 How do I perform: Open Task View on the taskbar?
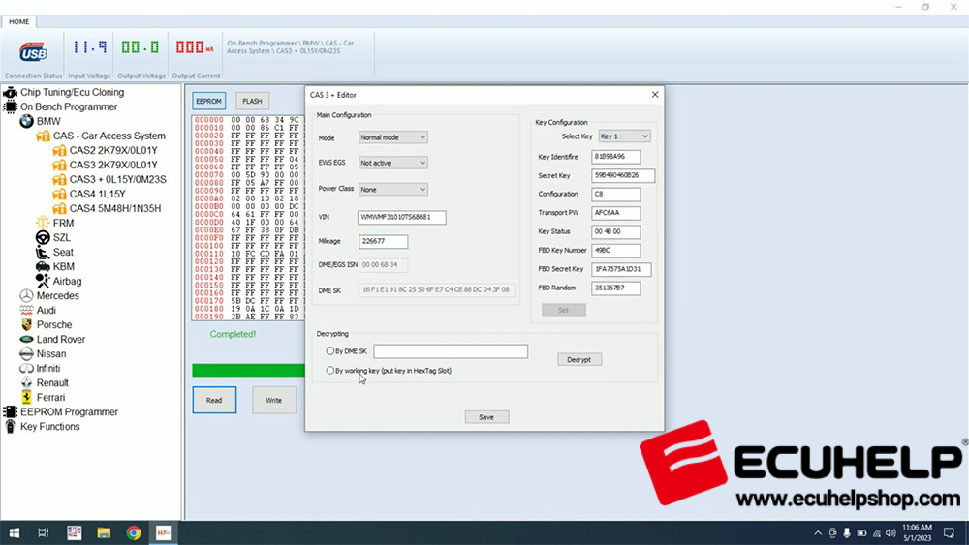point(44,532)
